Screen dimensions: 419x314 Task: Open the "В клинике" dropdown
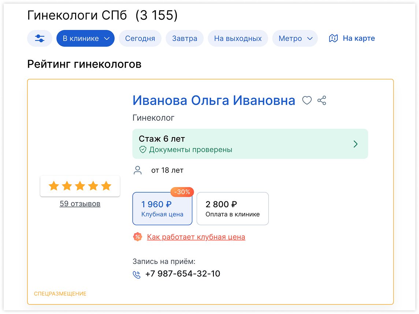click(x=85, y=38)
